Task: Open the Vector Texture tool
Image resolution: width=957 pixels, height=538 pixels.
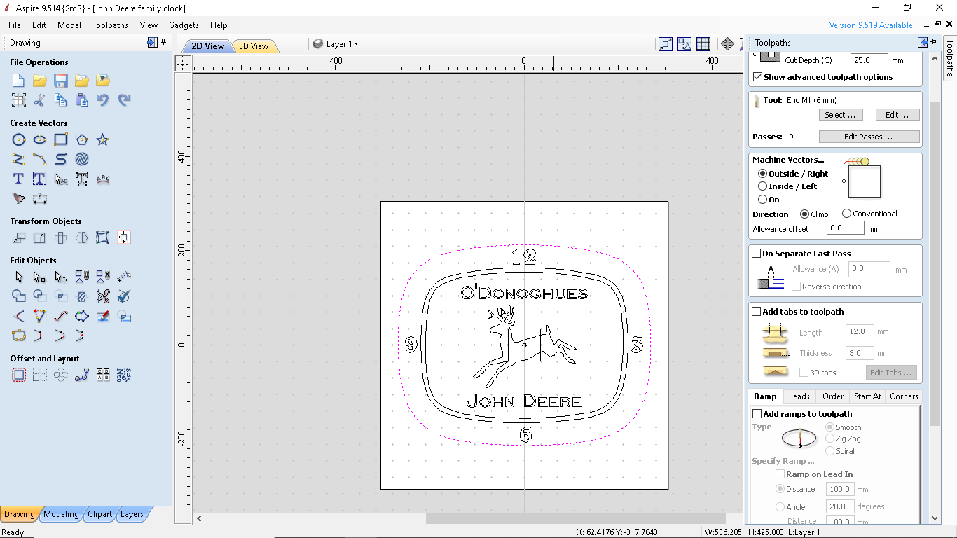Action: coord(82,159)
